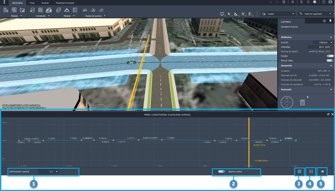Image resolution: width=335 pixels, height=191 pixels.
Task: Click the quantities calculator icon
Action: [302, 102]
